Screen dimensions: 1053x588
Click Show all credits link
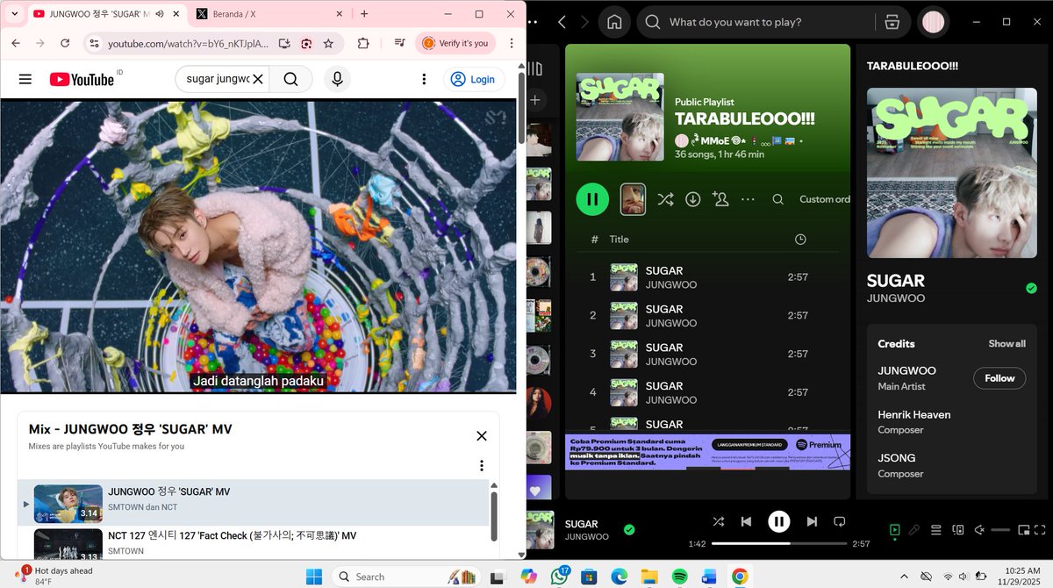(x=1006, y=344)
